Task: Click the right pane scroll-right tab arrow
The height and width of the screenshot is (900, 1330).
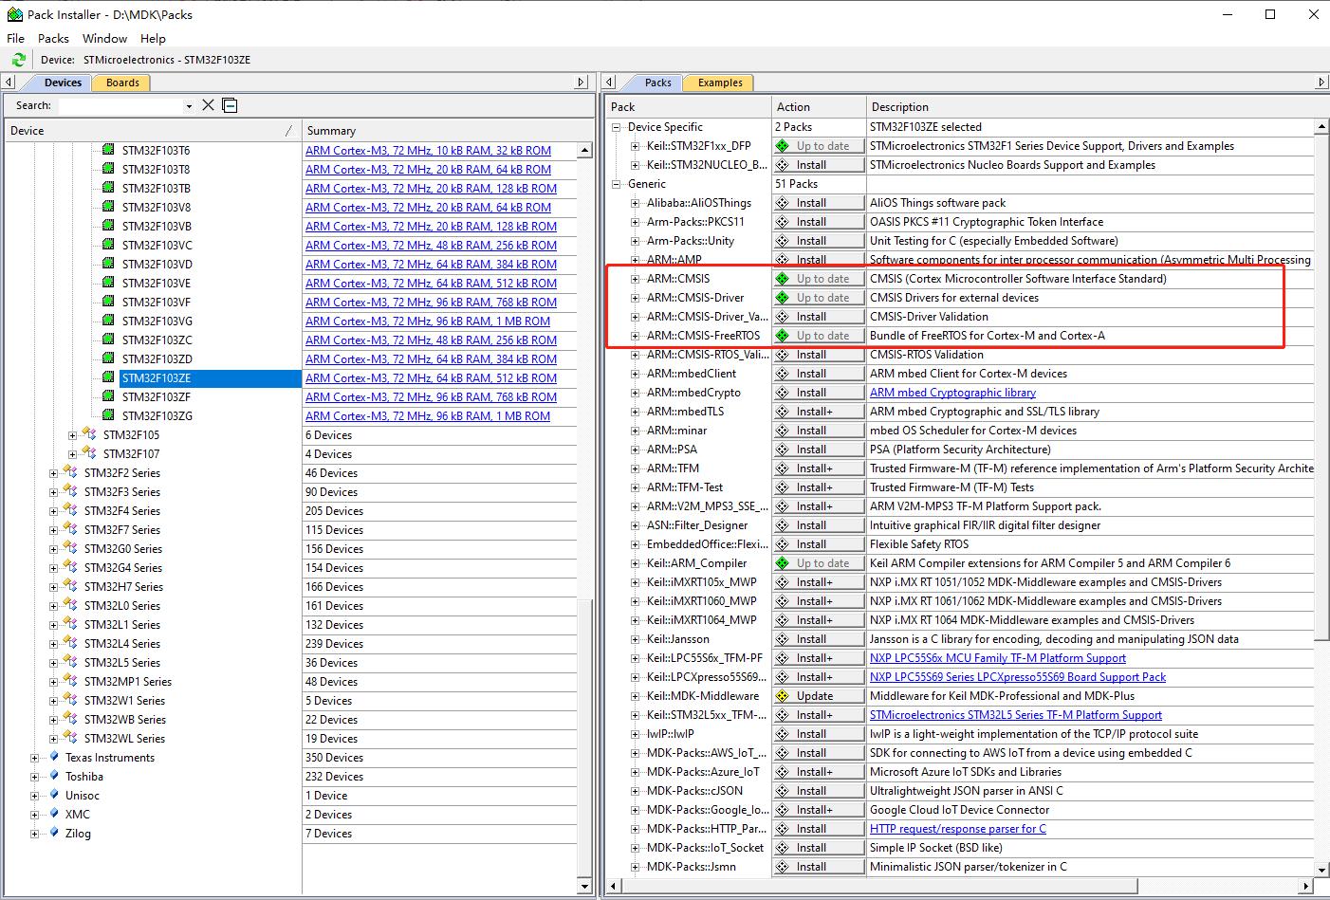Action: pos(1321,83)
